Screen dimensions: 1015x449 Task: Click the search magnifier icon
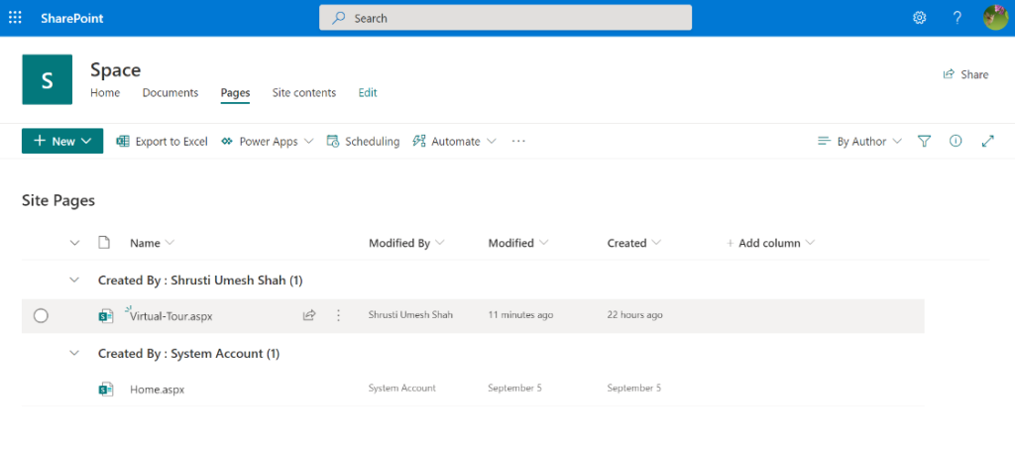click(339, 18)
